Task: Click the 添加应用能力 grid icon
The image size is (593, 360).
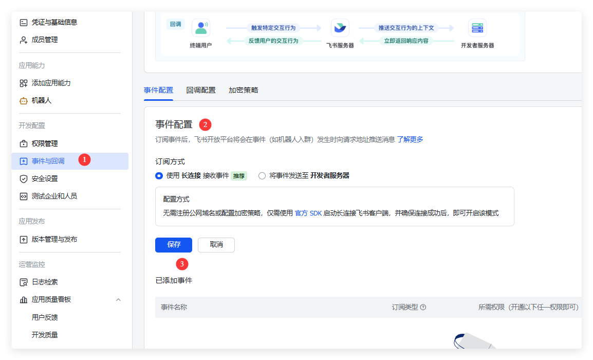Action: tap(23, 83)
